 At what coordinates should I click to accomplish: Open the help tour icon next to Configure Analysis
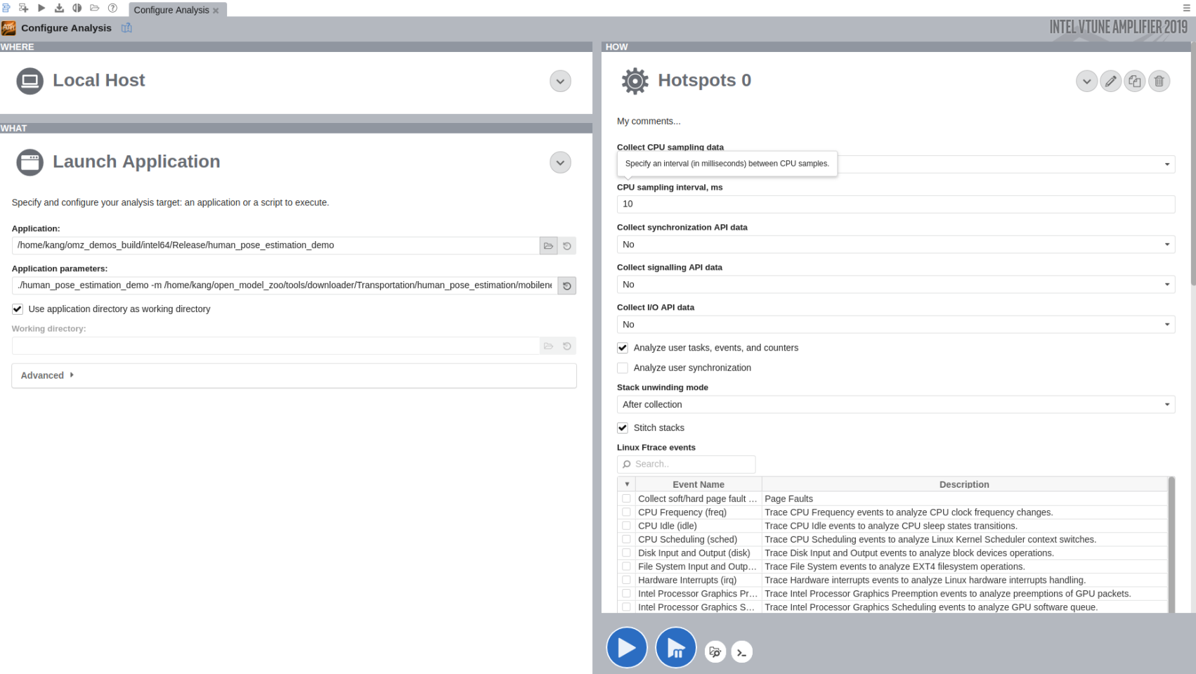[126, 27]
